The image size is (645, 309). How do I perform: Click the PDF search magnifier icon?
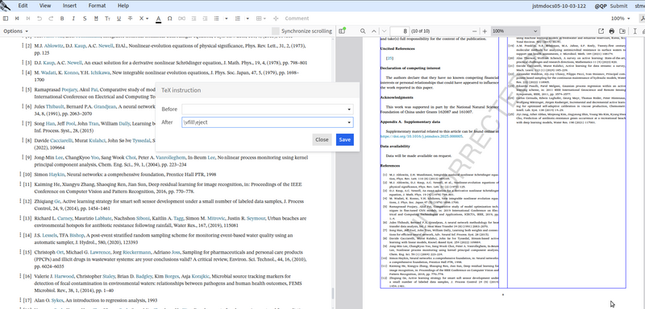(x=363, y=31)
